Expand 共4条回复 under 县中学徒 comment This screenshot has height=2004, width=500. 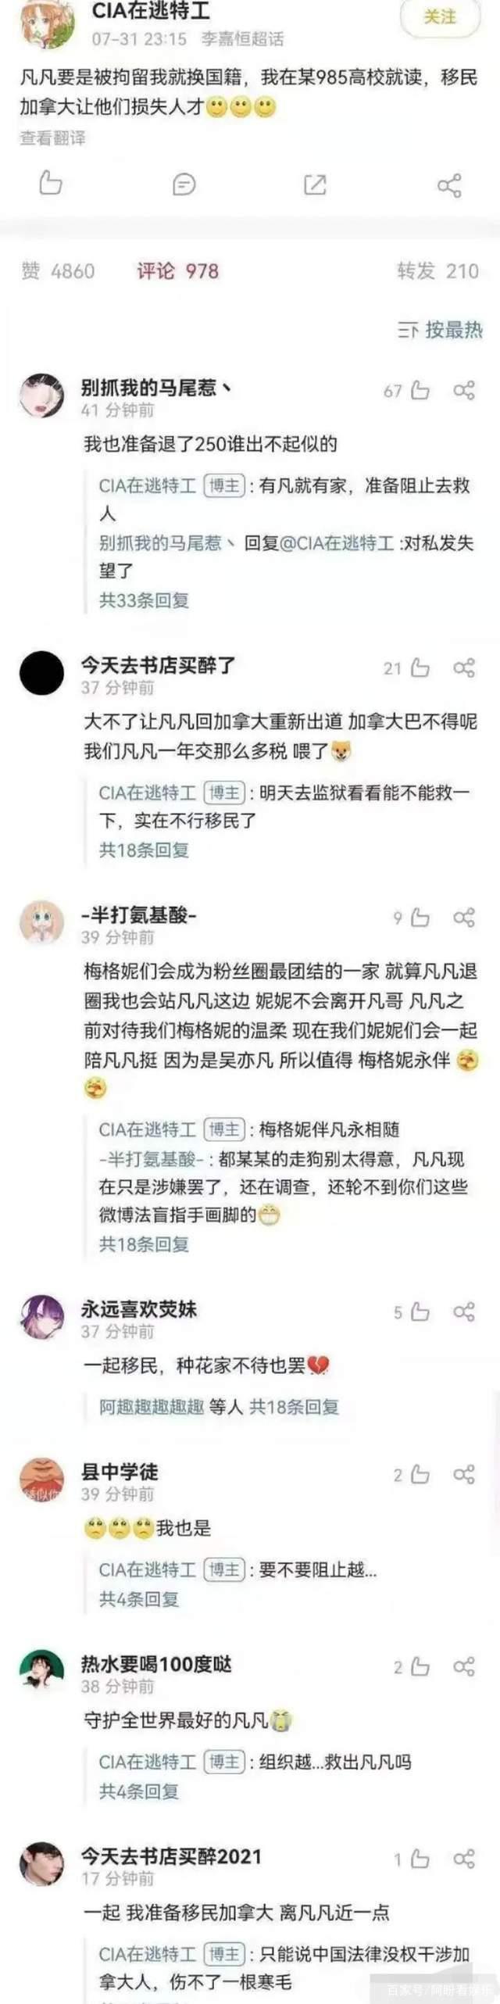pyautogui.click(x=139, y=1599)
